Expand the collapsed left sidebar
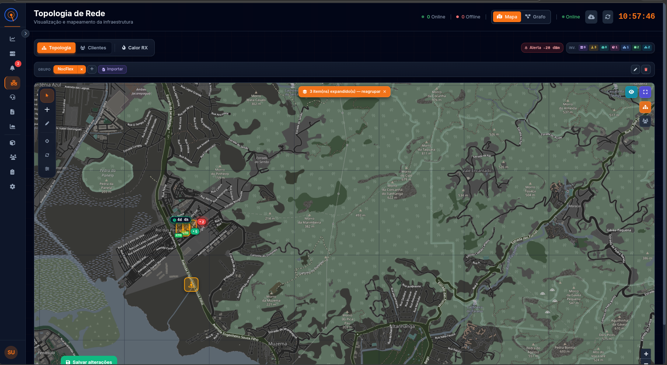This screenshot has width=667, height=365. [25, 34]
